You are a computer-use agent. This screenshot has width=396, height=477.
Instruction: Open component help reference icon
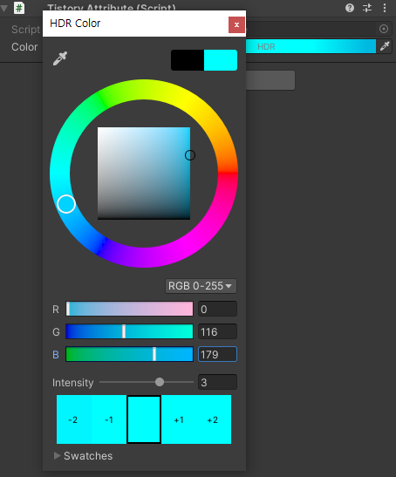(350, 8)
